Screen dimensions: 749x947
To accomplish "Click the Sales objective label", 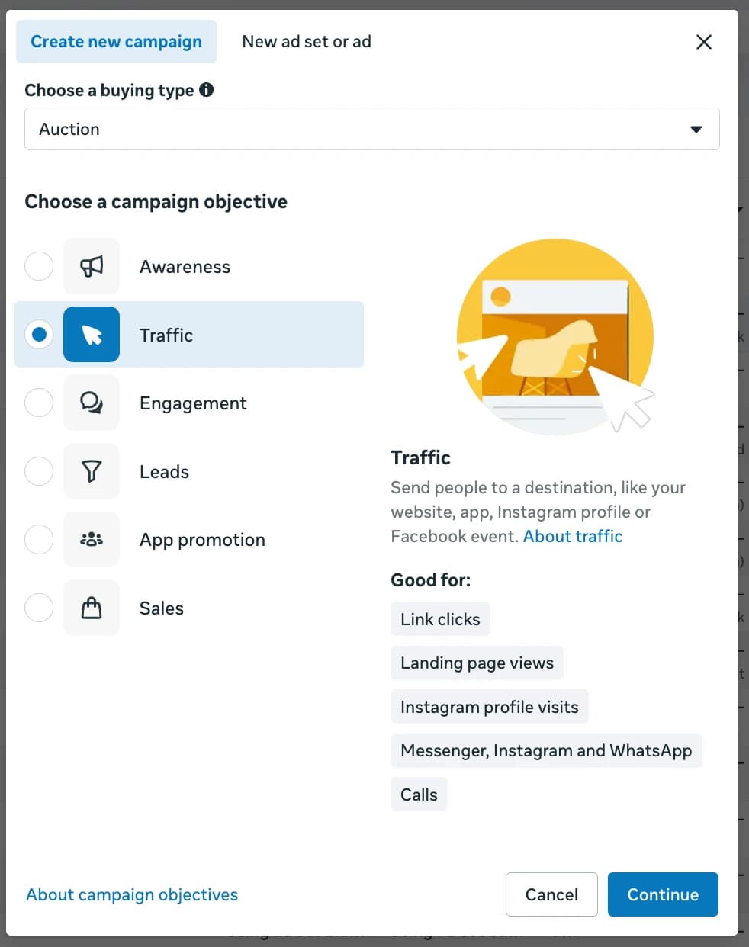I will tap(162, 608).
